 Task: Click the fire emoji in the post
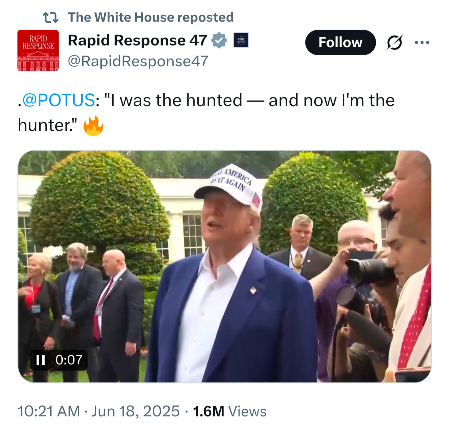[93, 126]
